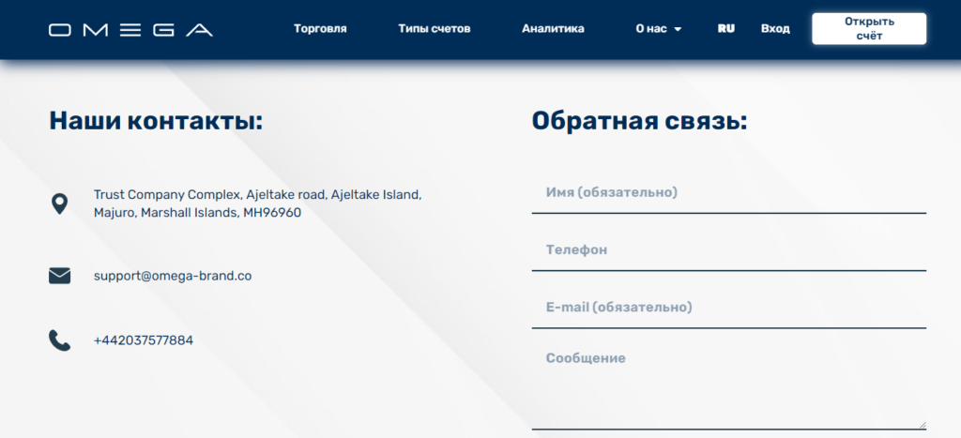Click the Вход login link
This screenshot has width=961, height=438.
(x=775, y=29)
